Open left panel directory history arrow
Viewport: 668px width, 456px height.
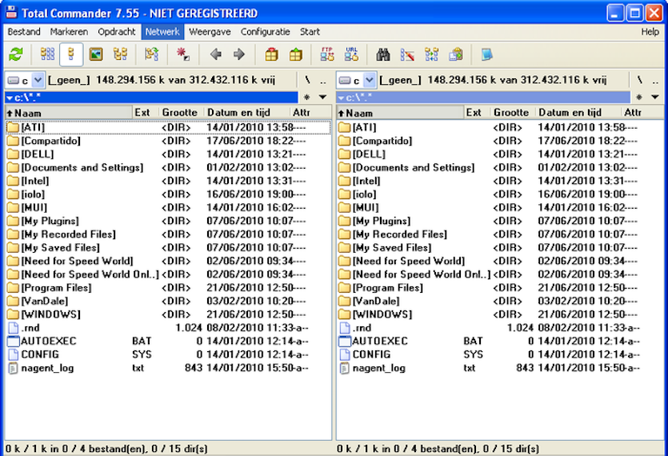coord(323,98)
